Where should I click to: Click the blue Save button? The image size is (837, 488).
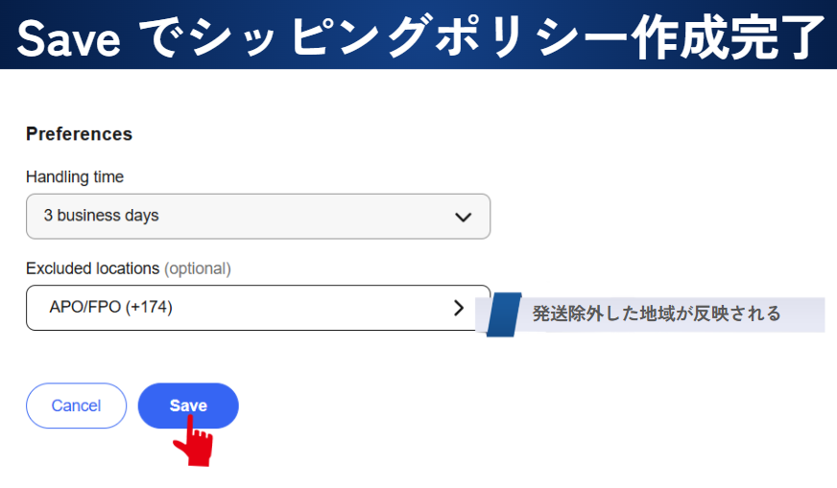188,406
